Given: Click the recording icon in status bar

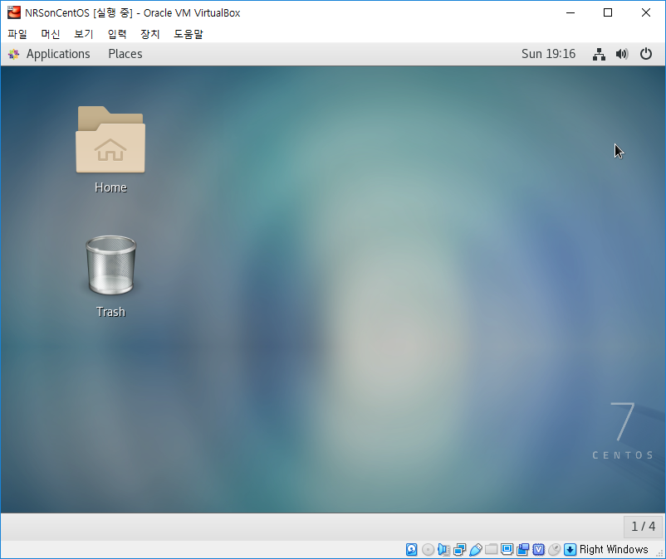Looking at the screenshot, I should (523, 550).
